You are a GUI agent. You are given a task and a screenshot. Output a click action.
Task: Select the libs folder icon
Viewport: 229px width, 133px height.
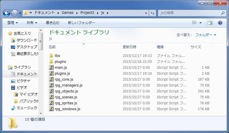[51, 56]
